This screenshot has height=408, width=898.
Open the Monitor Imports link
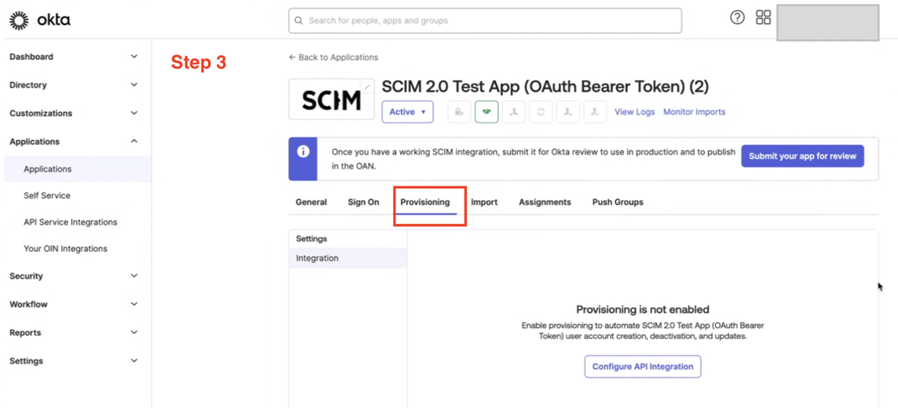tap(694, 112)
